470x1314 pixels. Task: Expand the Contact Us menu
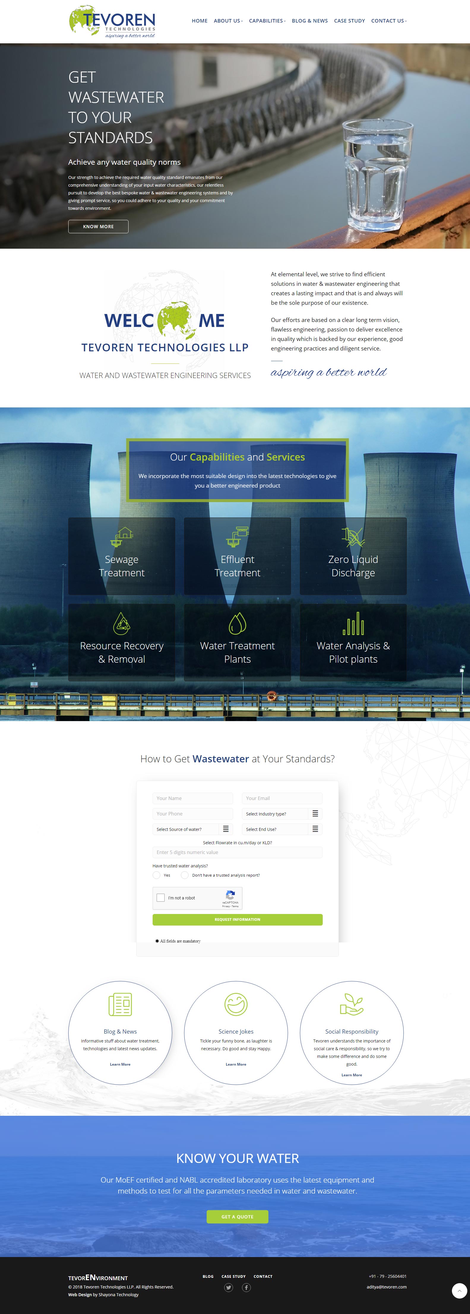(389, 21)
